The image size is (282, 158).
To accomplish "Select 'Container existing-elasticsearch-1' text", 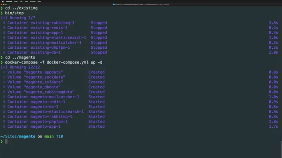I will pyautogui.click(x=47, y=38).
